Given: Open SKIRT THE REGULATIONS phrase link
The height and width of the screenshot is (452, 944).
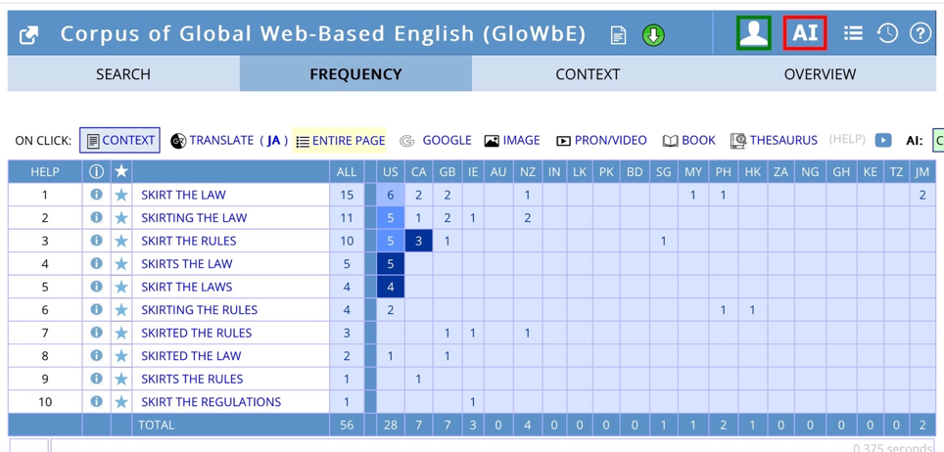Looking at the screenshot, I should [212, 401].
